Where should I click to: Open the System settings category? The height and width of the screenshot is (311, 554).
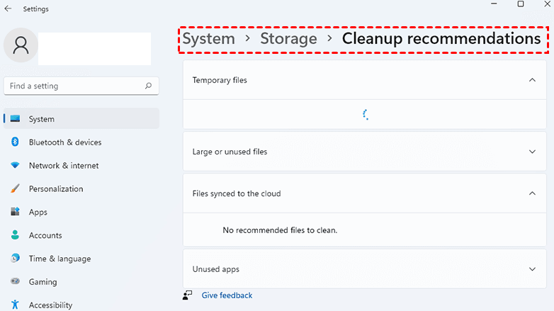pos(42,119)
